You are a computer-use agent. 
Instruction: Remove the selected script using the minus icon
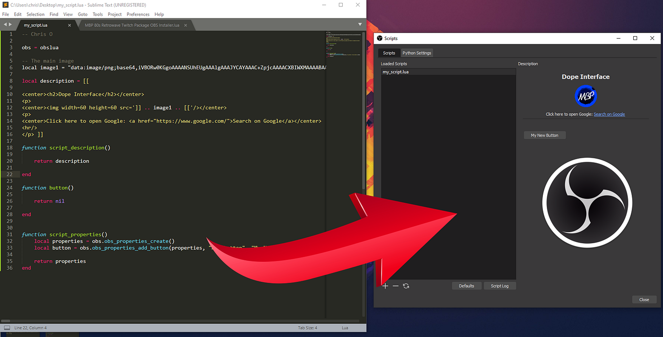click(395, 286)
